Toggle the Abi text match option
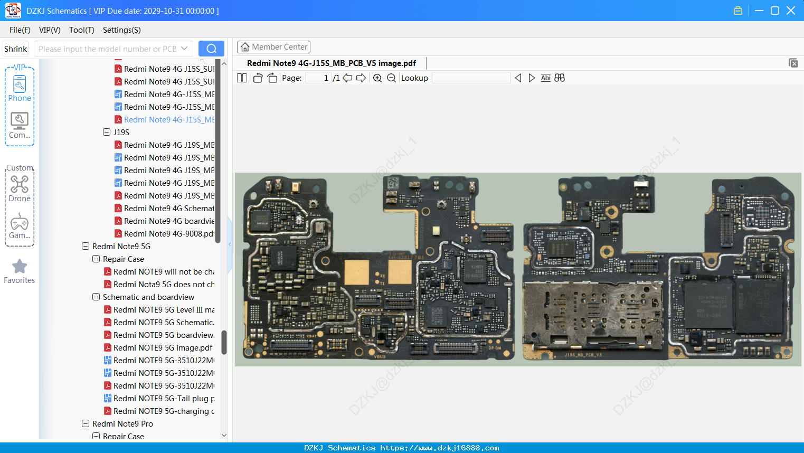Viewport: 804px width, 453px height. 546,78
